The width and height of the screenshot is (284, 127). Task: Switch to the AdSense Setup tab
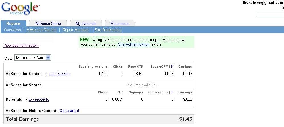48,23
